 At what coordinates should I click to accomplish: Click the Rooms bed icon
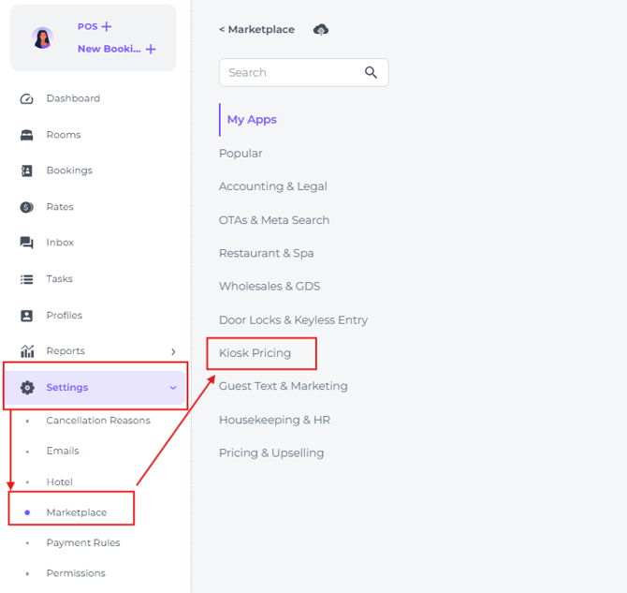[x=27, y=135]
